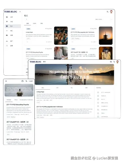Check third tag filter checkbox in home window
Viewport: 122px width, 164px height.
tap(98, 99)
